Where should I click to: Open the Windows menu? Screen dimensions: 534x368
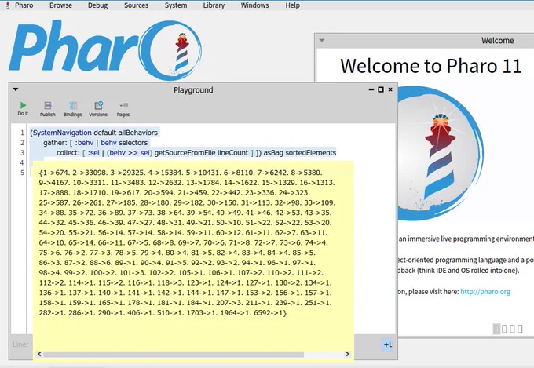coord(254,5)
